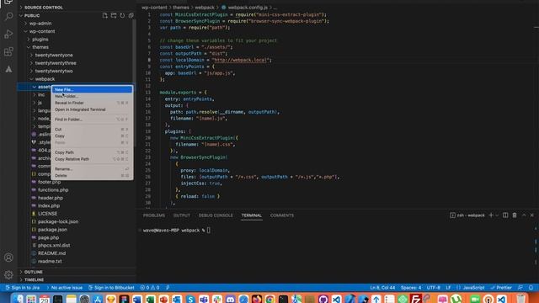
Task: Select Find in Folder... menu entry
Action: pos(92,120)
